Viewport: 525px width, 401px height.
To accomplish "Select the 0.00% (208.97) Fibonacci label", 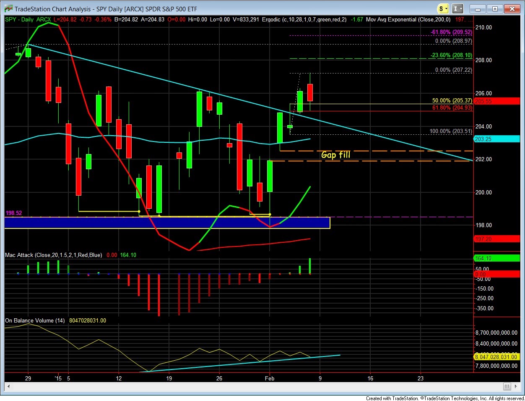I will pos(454,41).
